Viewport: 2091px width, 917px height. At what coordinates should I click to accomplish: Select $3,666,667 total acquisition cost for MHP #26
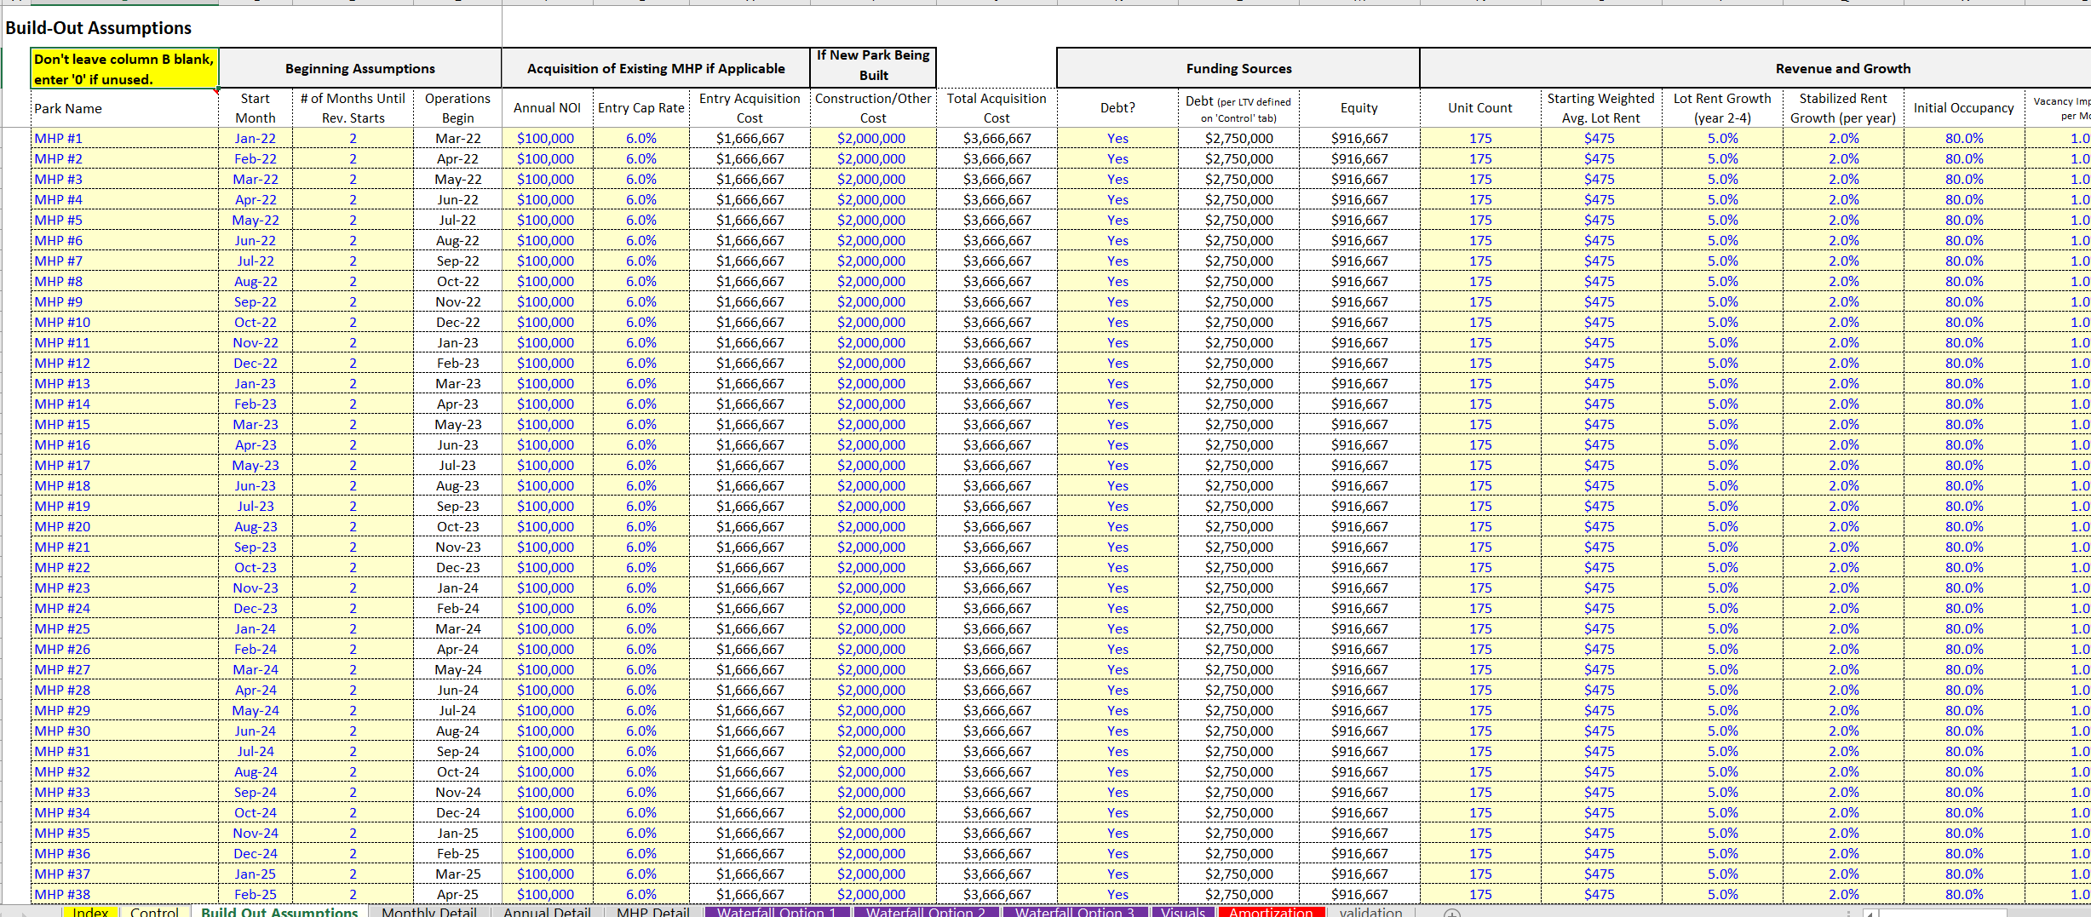point(997,649)
